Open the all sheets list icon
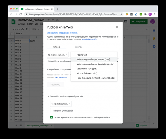166x139 pixels. tap(21, 125)
